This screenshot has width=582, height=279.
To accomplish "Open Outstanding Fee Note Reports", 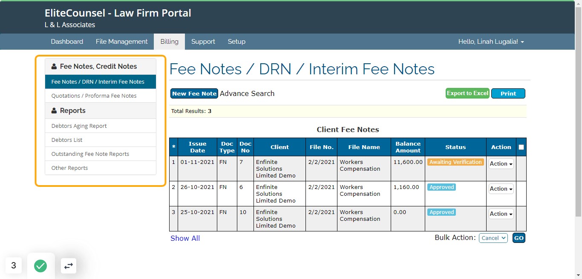I will [x=101, y=154].
